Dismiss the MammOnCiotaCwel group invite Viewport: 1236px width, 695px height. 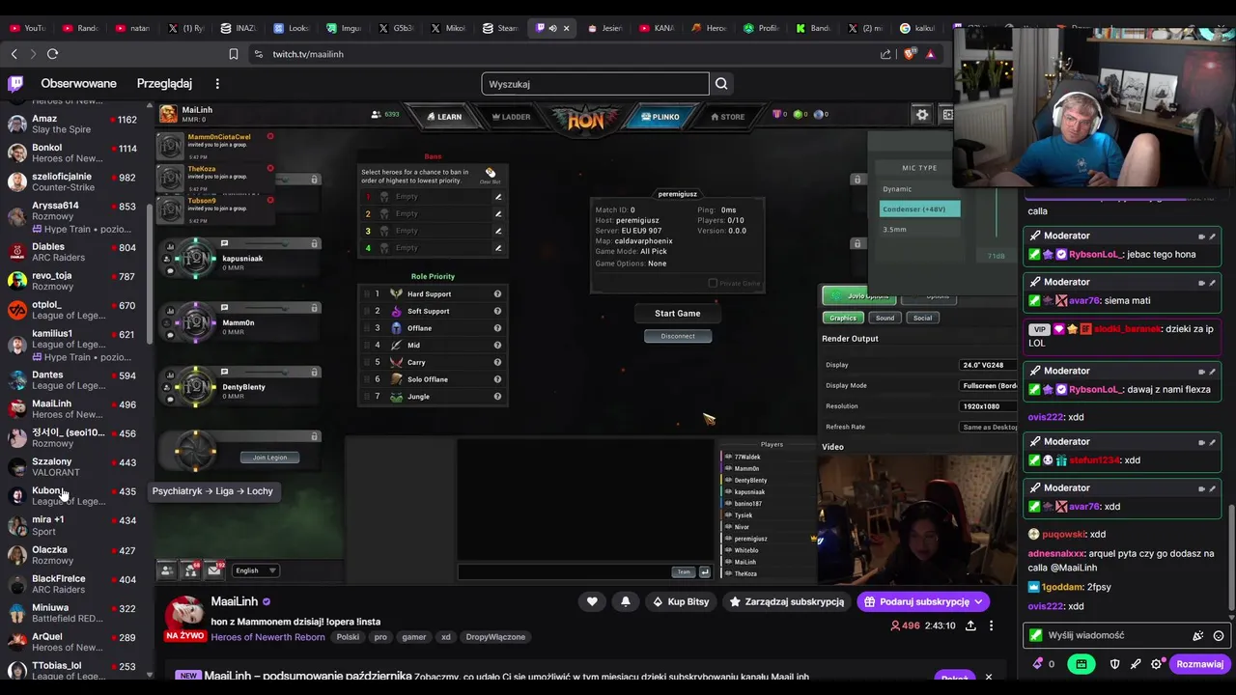(270, 137)
